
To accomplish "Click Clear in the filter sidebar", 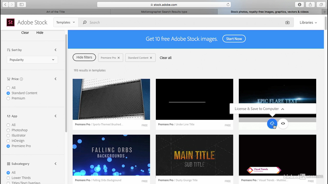I will point(25,33).
